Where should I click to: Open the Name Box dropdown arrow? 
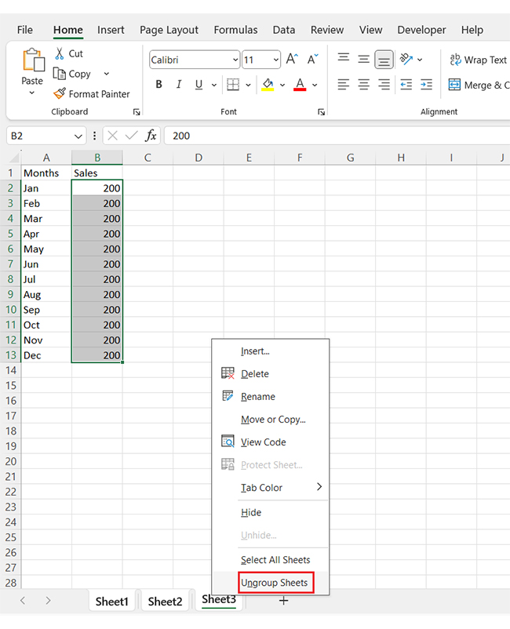pos(78,136)
